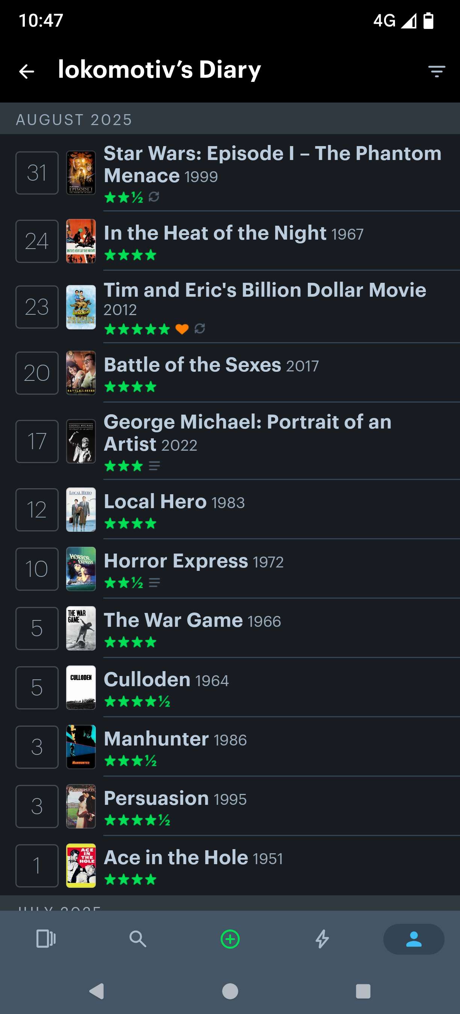Open the films home tab

click(x=46, y=939)
